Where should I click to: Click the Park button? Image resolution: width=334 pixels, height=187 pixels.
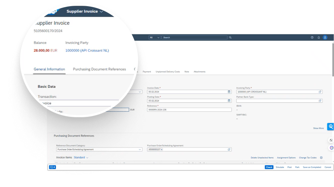(297, 167)
